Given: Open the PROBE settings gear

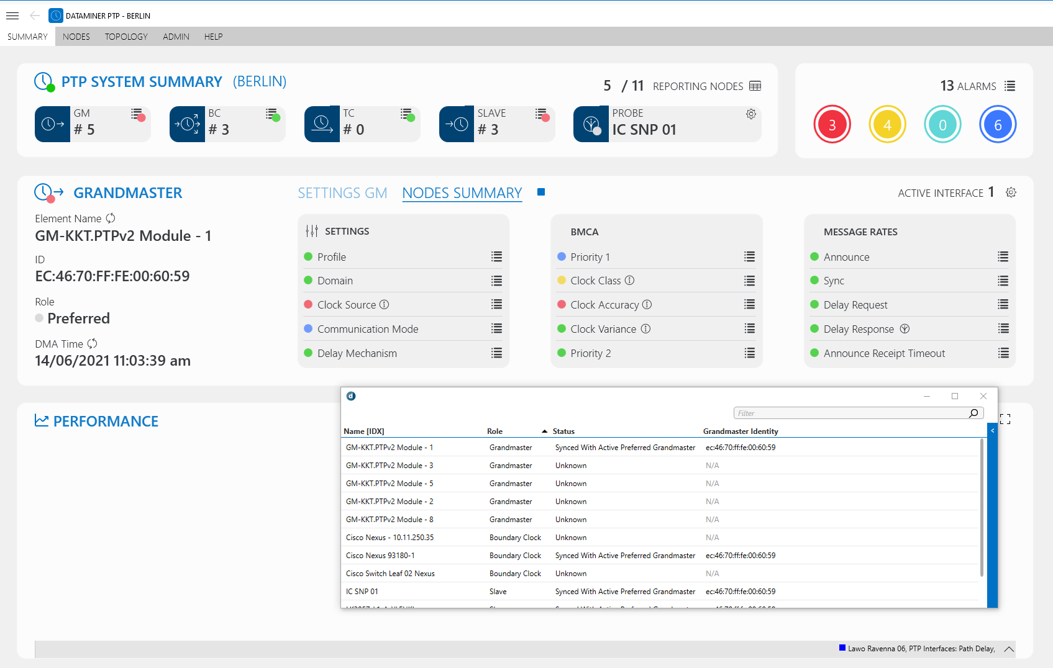Looking at the screenshot, I should tap(751, 114).
